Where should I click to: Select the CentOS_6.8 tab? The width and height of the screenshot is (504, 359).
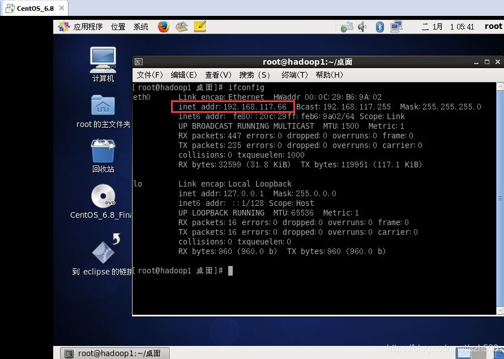coord(31,9)
